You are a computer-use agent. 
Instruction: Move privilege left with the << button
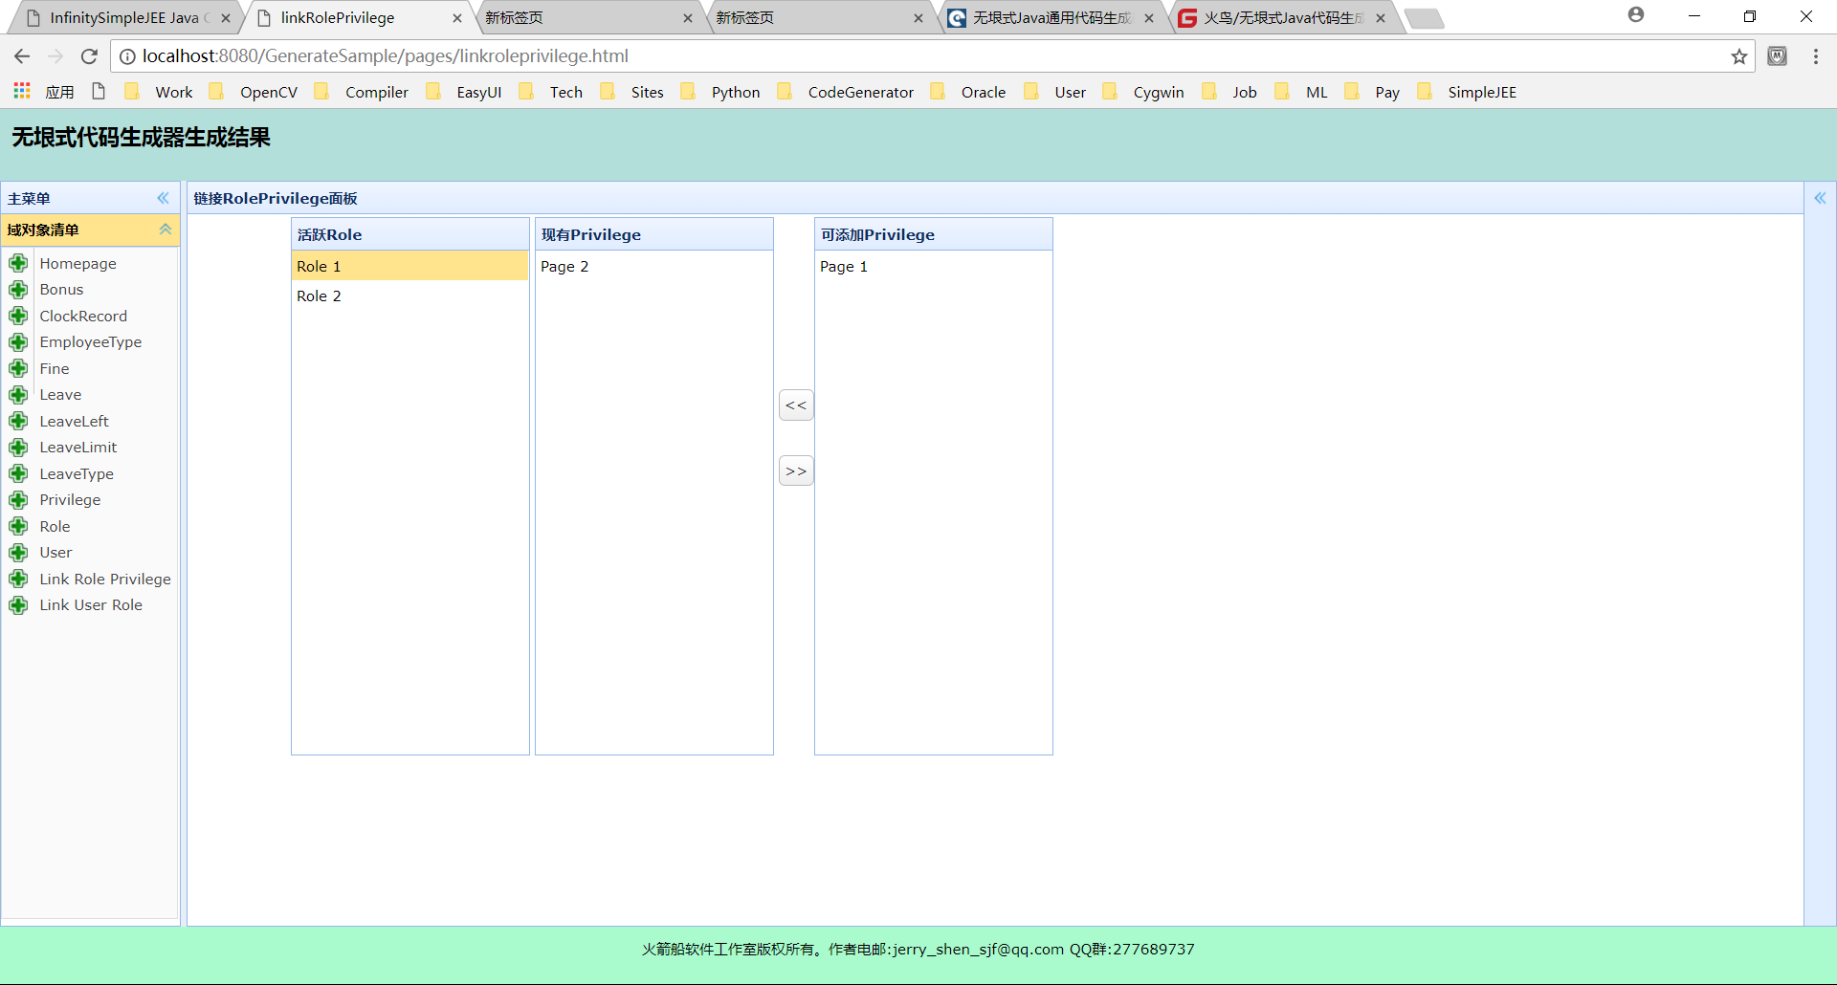coord(796,405)
